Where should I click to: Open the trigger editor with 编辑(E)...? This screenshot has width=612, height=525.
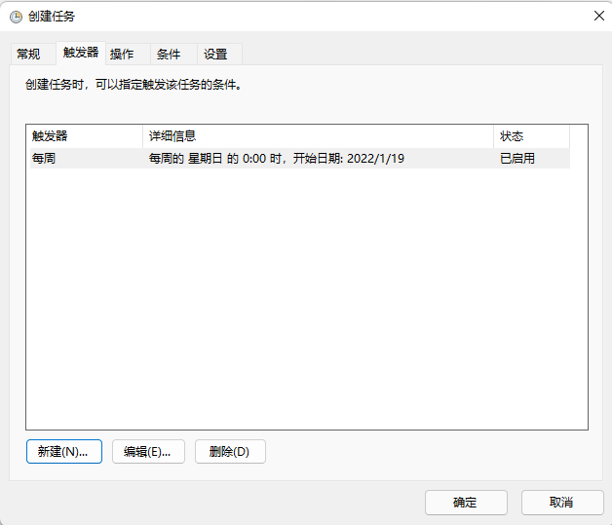(x=147, y=452)
